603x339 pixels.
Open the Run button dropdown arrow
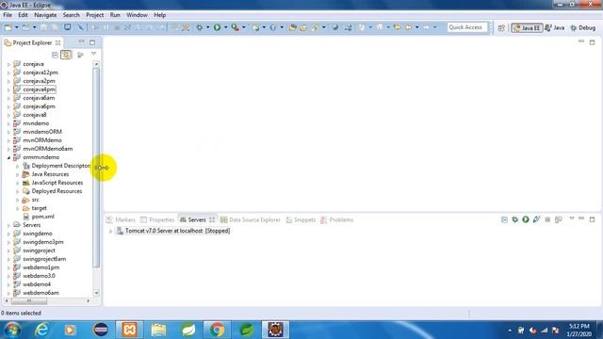(226, 27)
